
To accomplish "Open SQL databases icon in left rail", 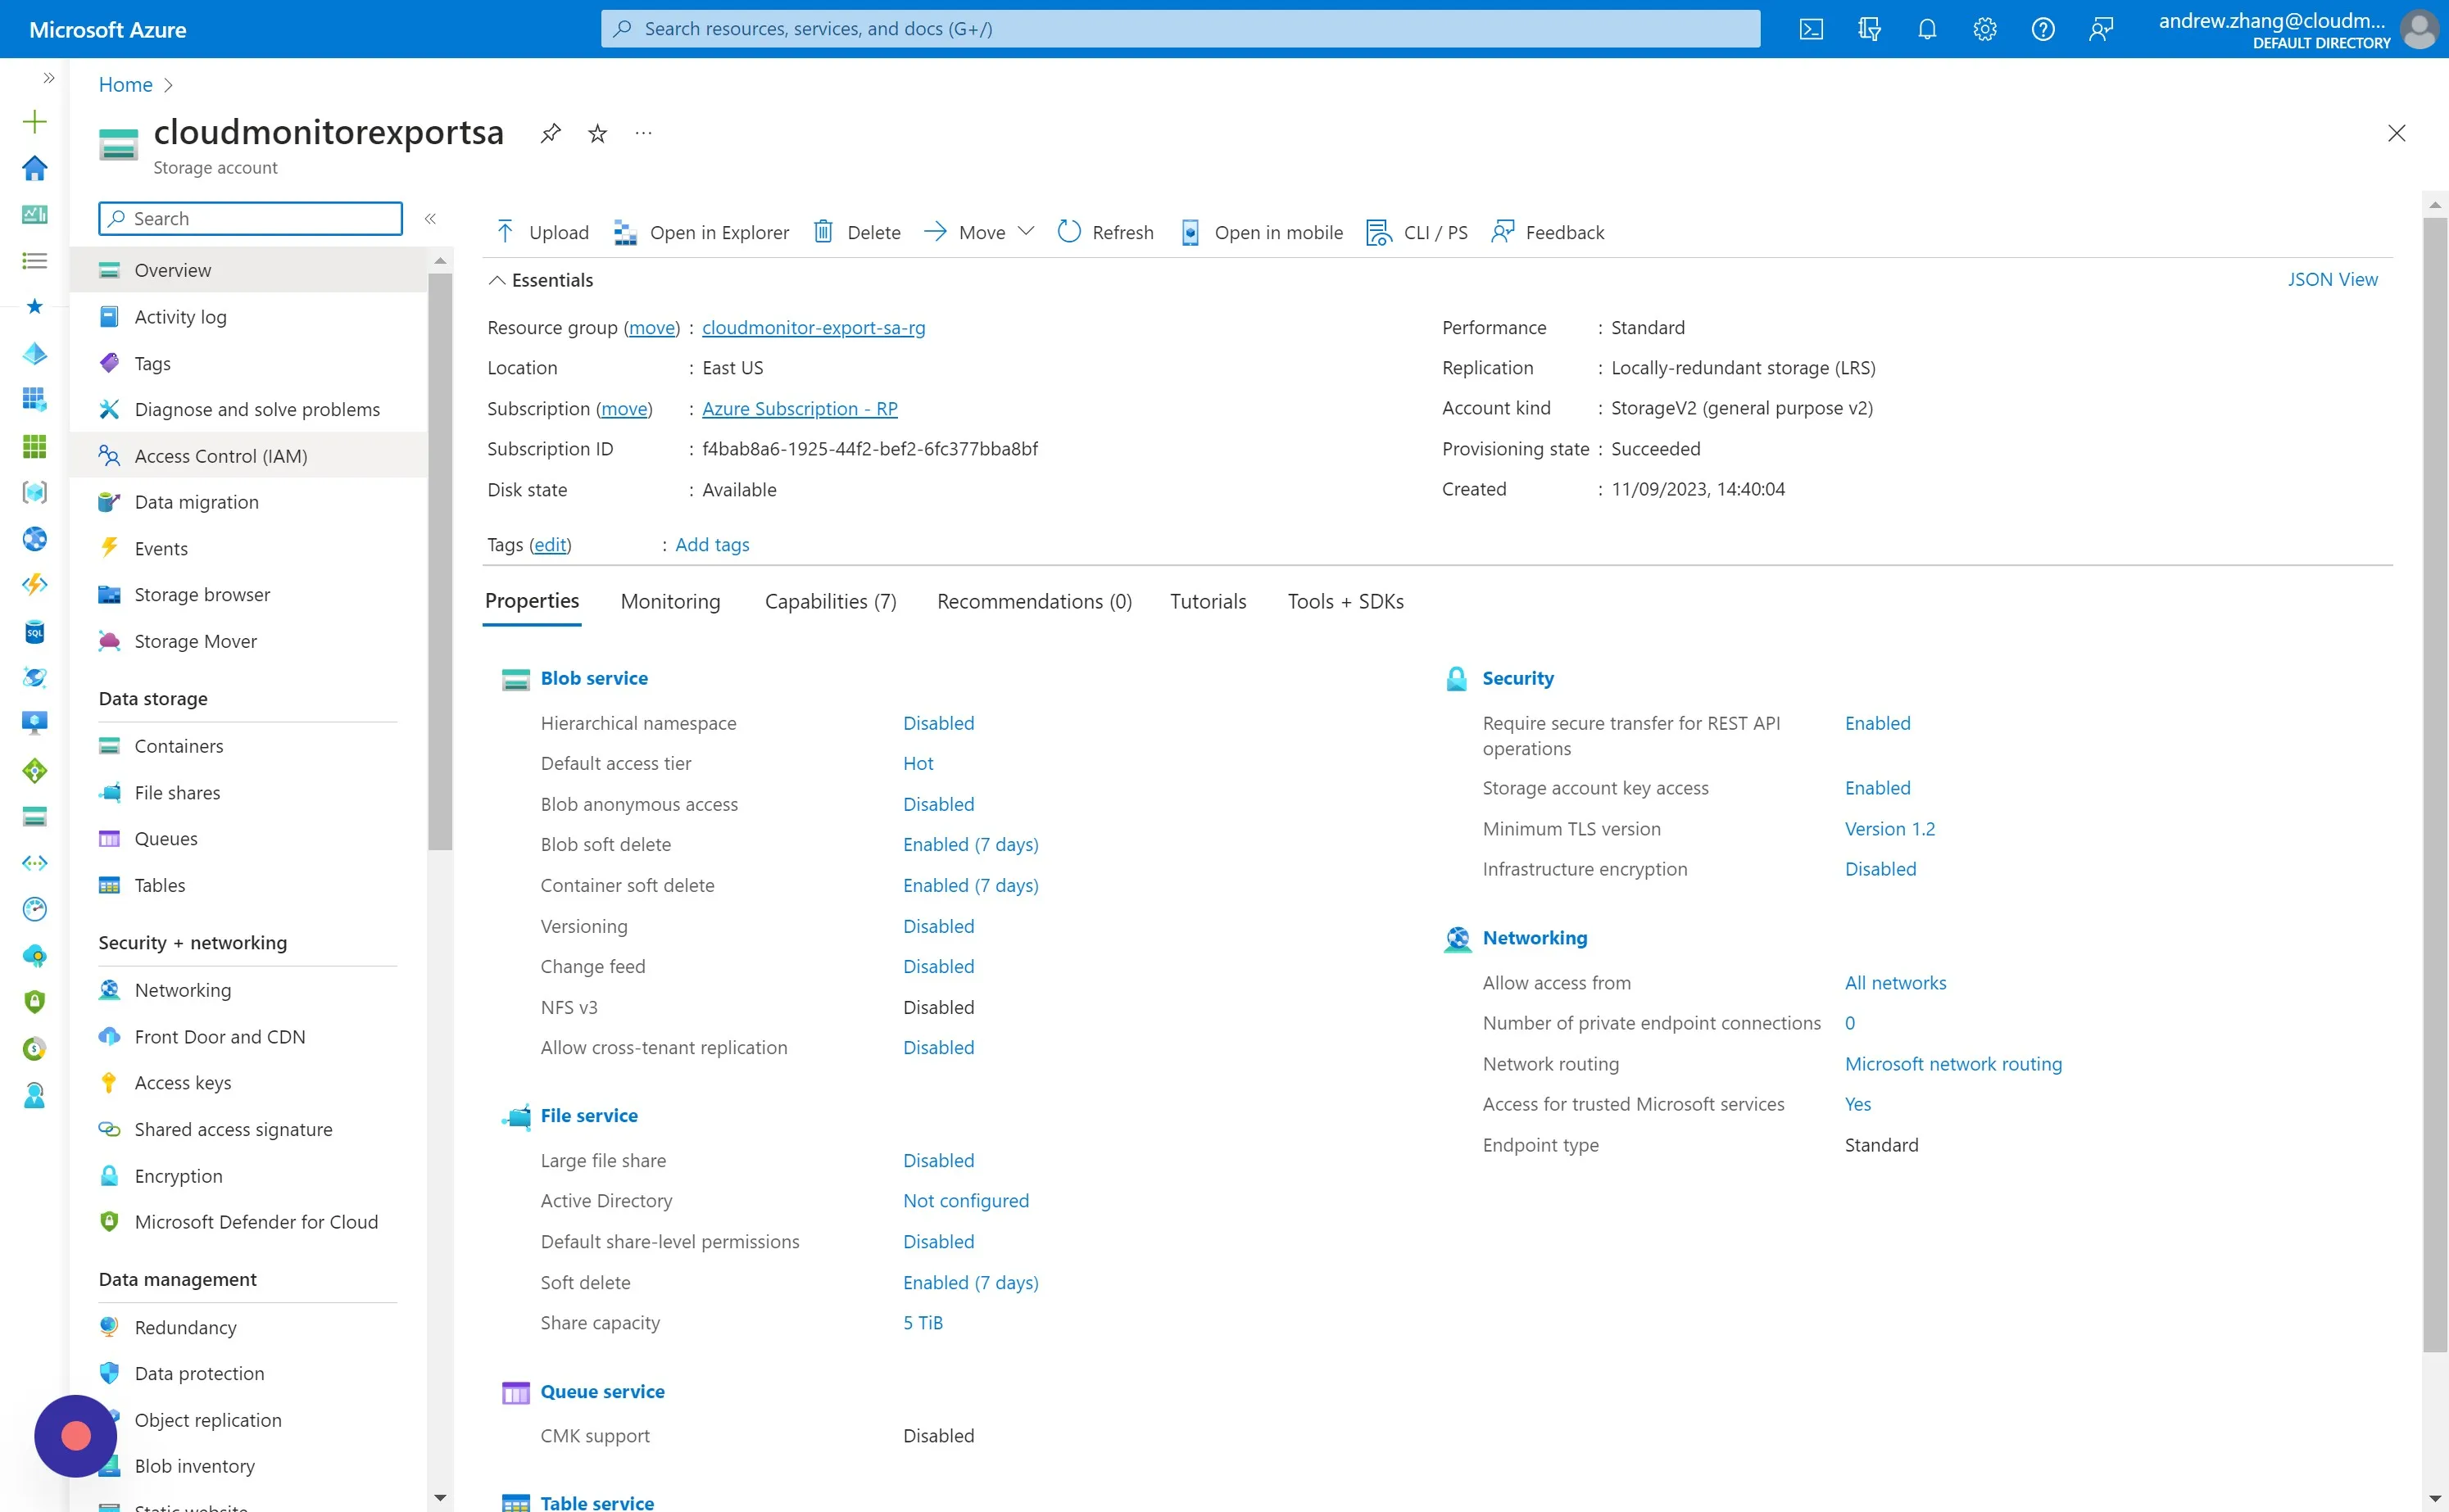I will (34, 632).
